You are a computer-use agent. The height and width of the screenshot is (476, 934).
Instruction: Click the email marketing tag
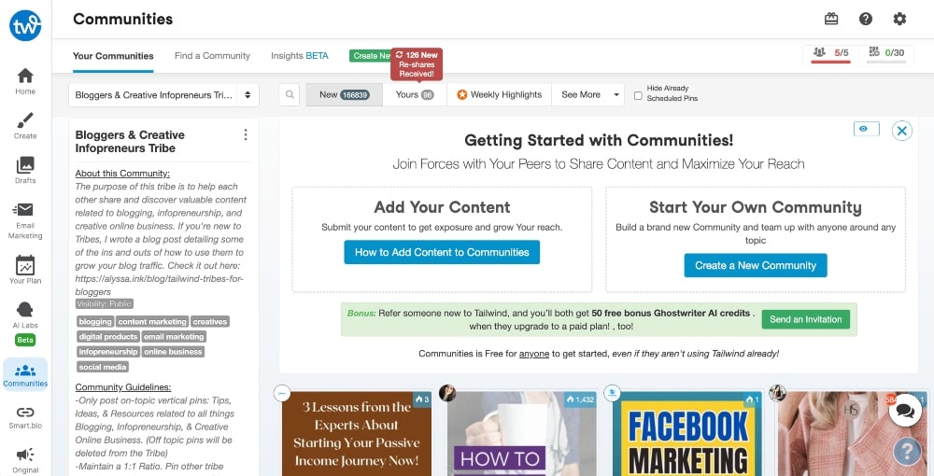(174, 337)
